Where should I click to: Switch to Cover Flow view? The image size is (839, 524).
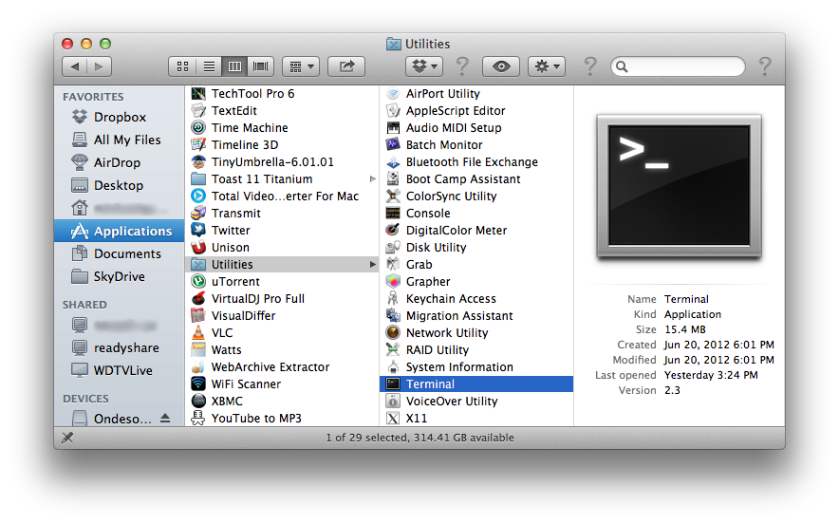(260, 66)
